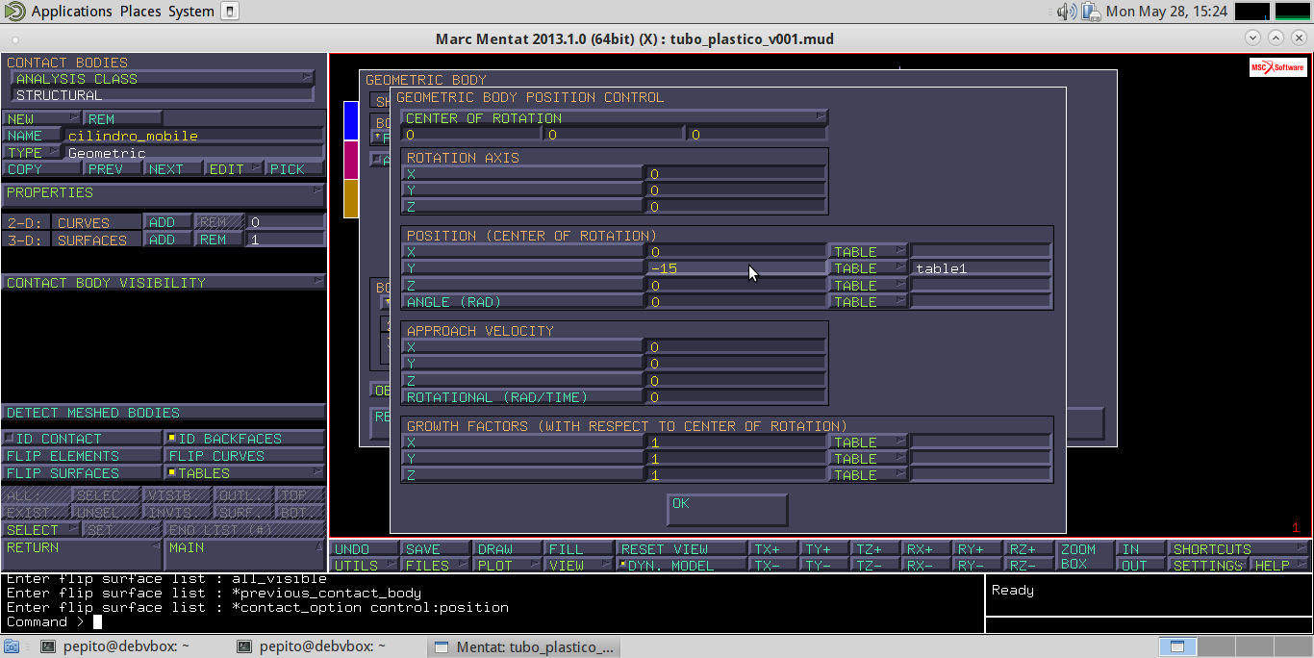Click PICK contact body button

coord(295,169)
